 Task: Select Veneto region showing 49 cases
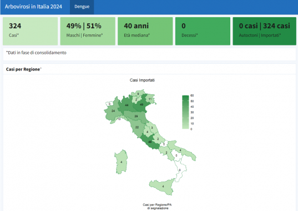click(x=142, y=104)
